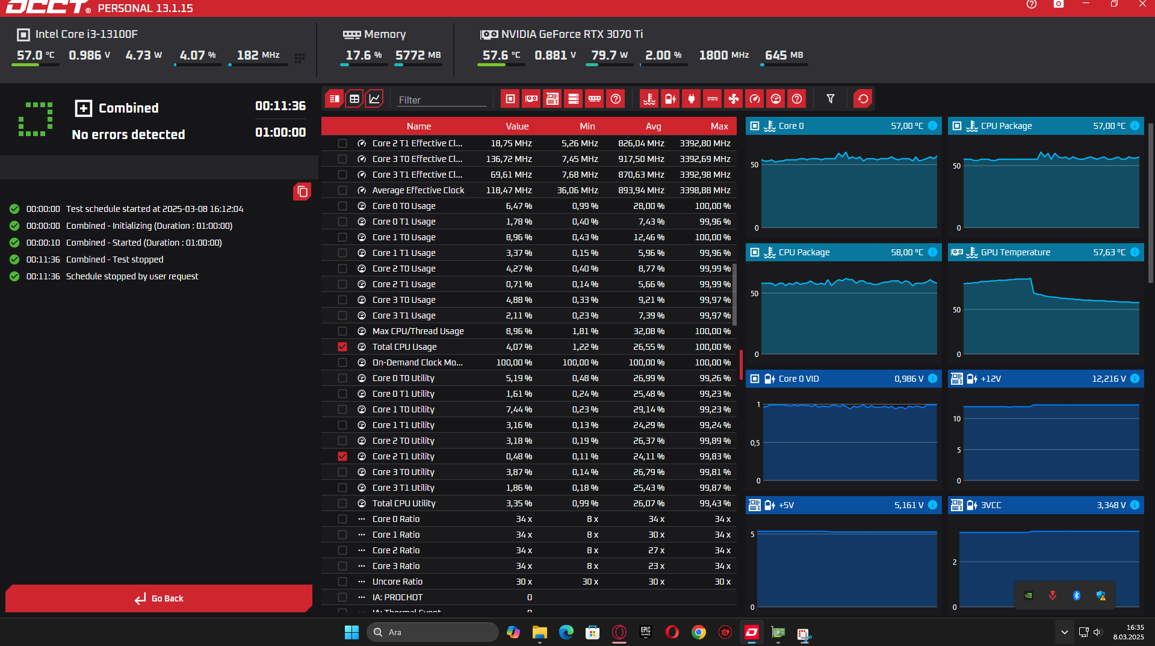The image size is (1155, 646).
Task: Open info for the 3VCC graph
Action: [1135, 505]
